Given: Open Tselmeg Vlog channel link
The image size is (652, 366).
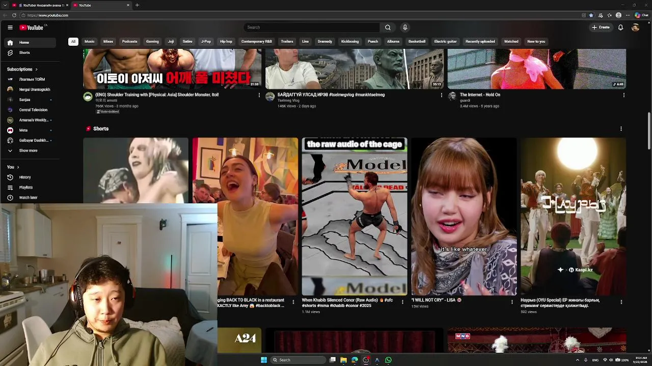Looking at the screenshot, I should (x=288, y=101).
